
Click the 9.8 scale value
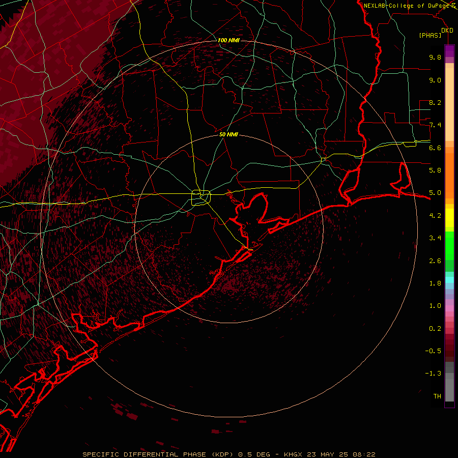click(x=435, y=57)
